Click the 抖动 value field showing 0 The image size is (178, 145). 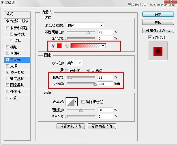click(x=105, y=116)
